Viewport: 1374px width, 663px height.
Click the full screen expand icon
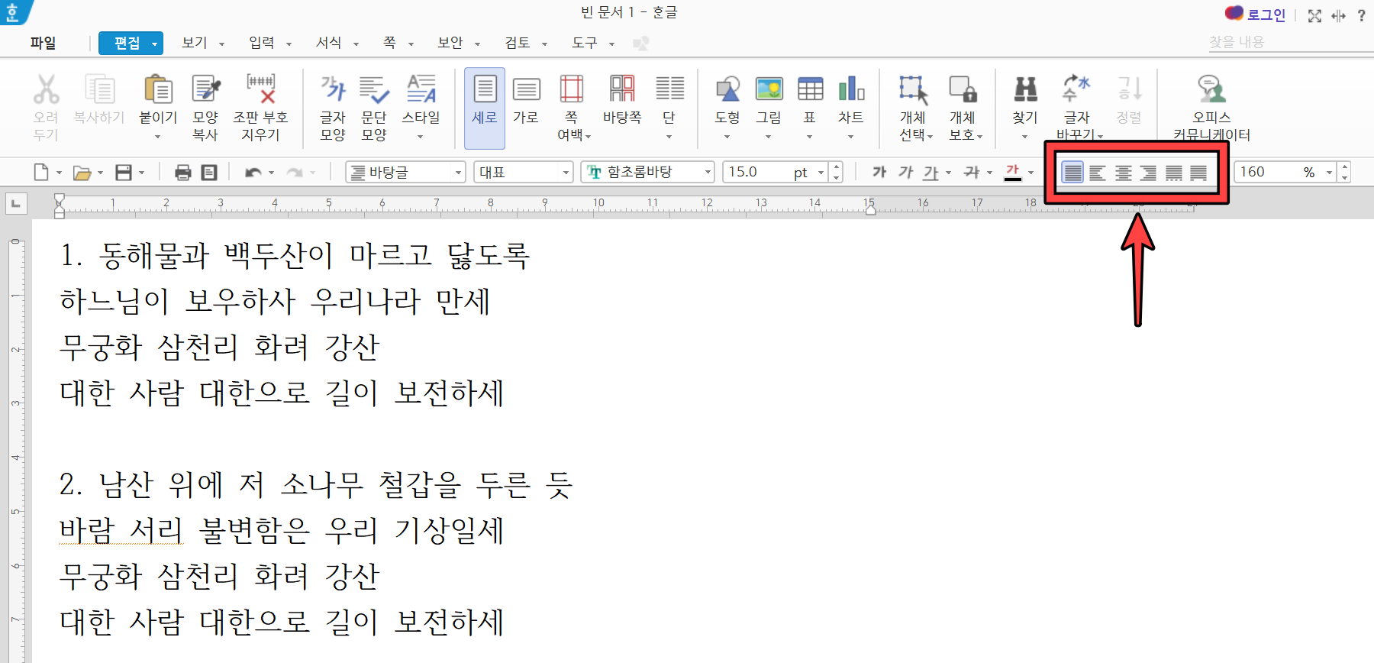[x=1314, y=15]
